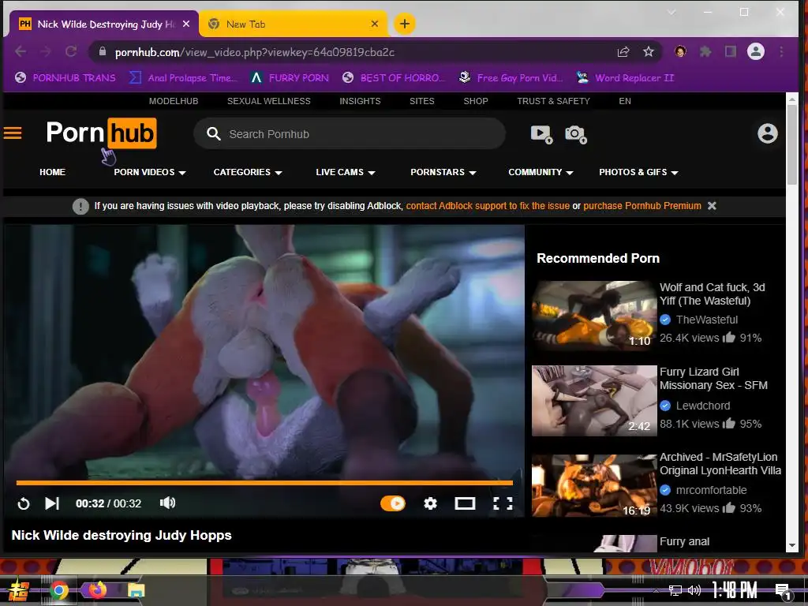Open SEXUAL WELLNESS top link
The width and height of the screenshot is (808, 606).
[x=269, y=101]
